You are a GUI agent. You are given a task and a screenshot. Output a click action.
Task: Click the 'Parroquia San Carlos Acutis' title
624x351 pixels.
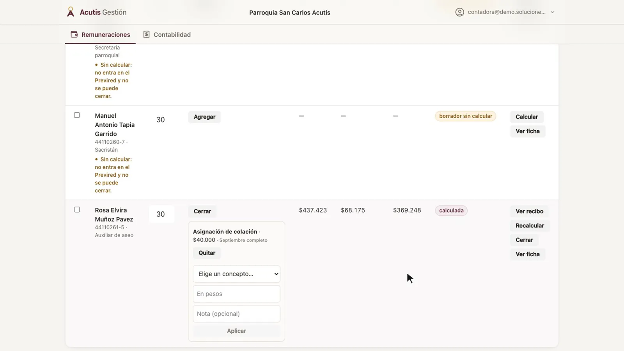(x=290, y=12)
